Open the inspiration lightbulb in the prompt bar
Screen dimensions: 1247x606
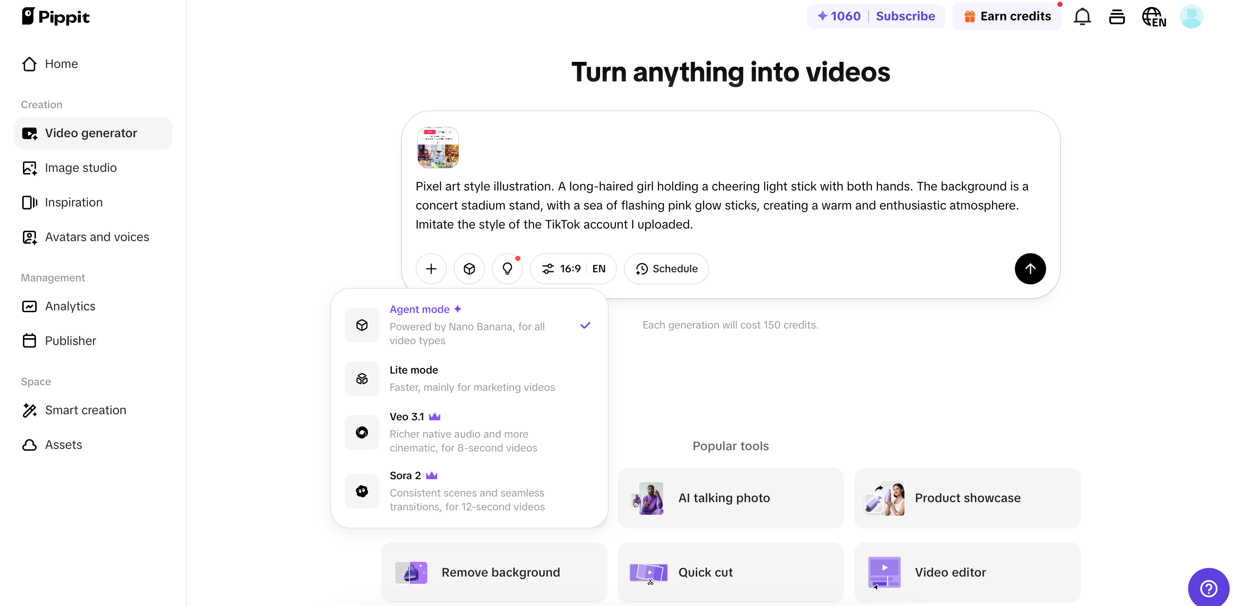tap(507, 269)
